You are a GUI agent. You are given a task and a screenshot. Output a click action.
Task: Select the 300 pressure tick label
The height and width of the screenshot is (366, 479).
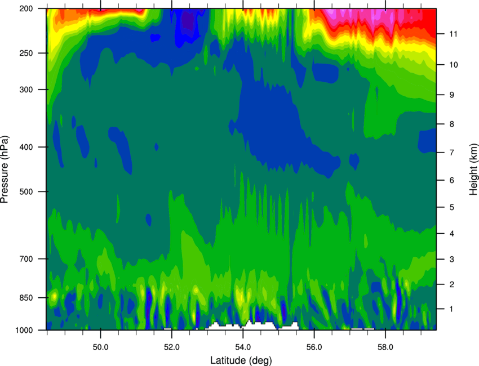[26, 90]
